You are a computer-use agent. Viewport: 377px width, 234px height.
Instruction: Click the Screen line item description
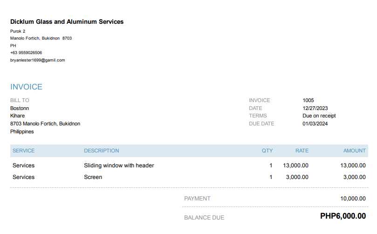coord(93,177)
